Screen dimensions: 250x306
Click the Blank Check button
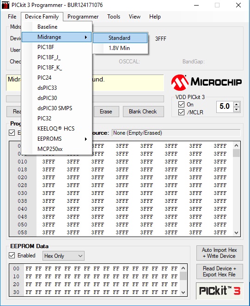click(143, 112)
